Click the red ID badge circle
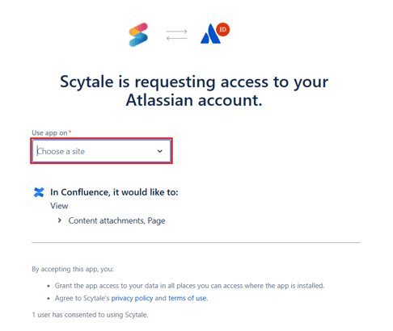 pyautogui.click(x=222, y=29)
